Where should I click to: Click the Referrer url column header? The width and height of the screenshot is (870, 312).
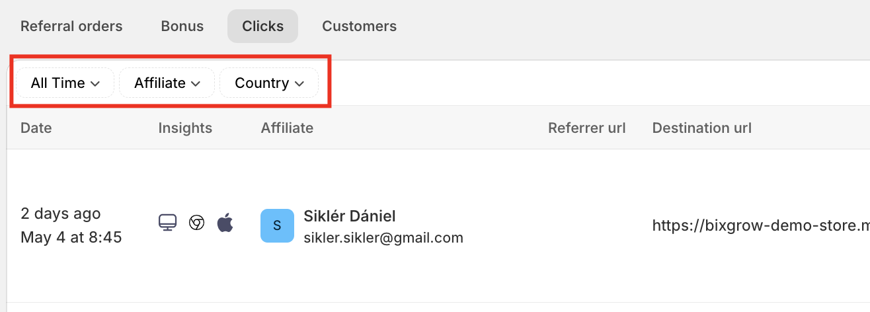tap(586, 128)
